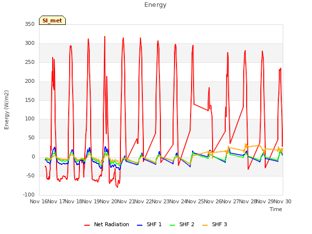This screenshot has height=234, width=312.
Task: Click the 200 y-axis tick label
Action: tap(30, 81)
